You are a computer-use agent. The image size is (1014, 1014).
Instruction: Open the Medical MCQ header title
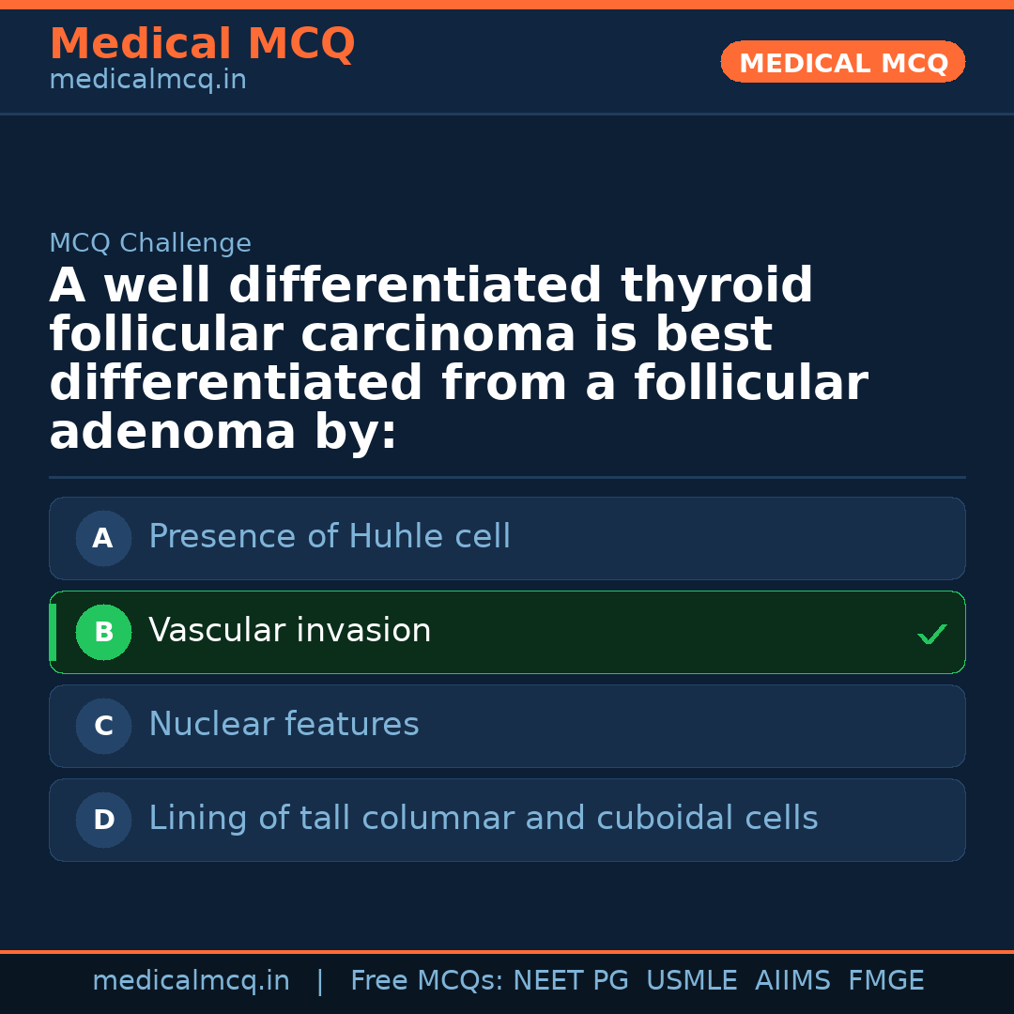(x=202, y=44)
